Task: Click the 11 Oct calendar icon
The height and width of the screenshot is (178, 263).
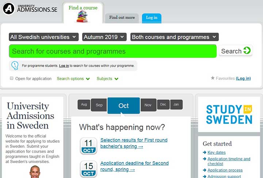Action: (x=88, y=146)
